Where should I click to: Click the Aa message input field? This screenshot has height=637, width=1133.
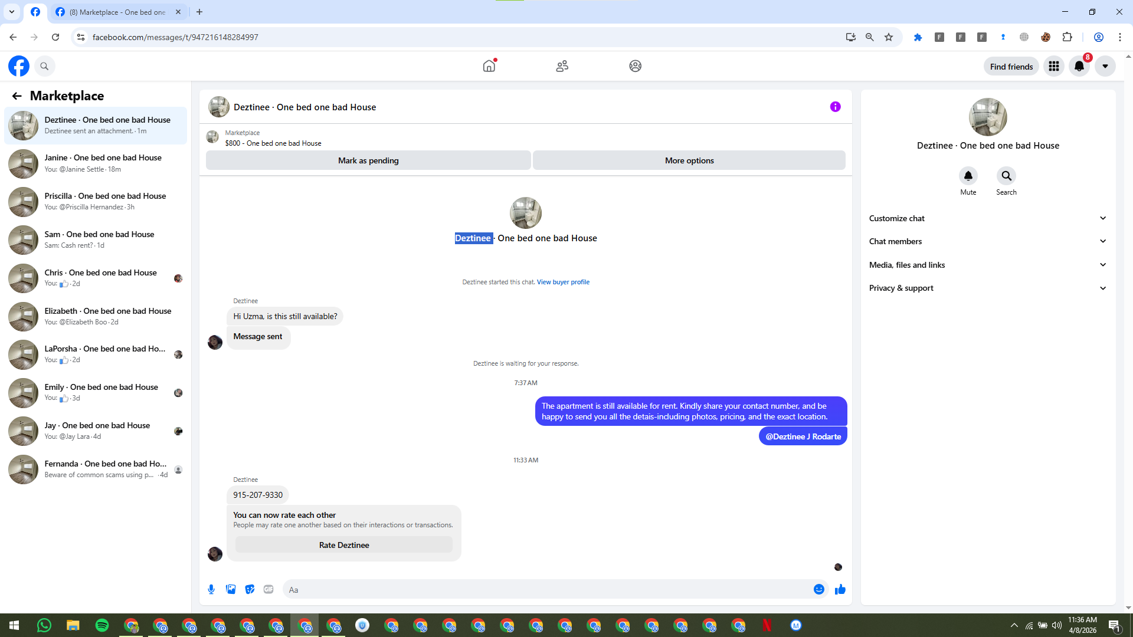(546, 590)
